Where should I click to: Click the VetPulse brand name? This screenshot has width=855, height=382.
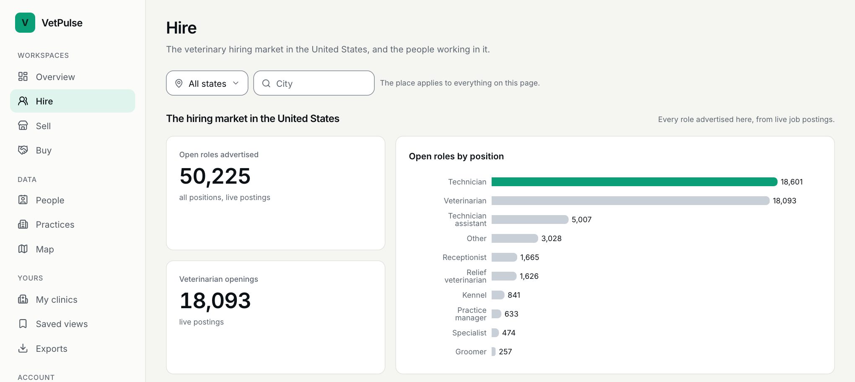[62, 23]
